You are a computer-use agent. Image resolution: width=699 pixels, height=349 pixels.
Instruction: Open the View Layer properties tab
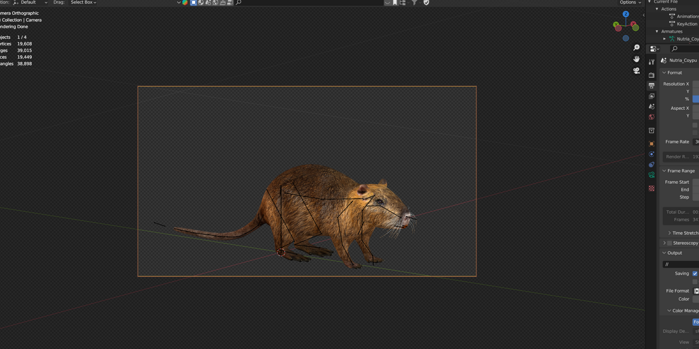pos(651,96)
